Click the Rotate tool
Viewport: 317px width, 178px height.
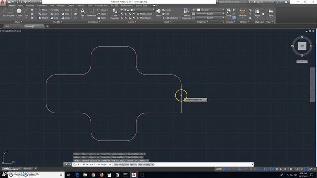[x=55, y=10]
